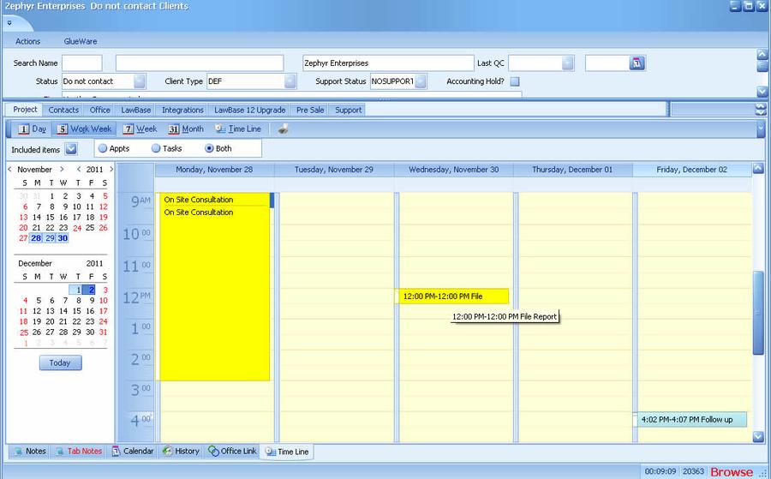The width and height of the screenshot is (771, 479).
Task: Select the first On Site Consultation appointment
Action: click(x=215, y=199)
